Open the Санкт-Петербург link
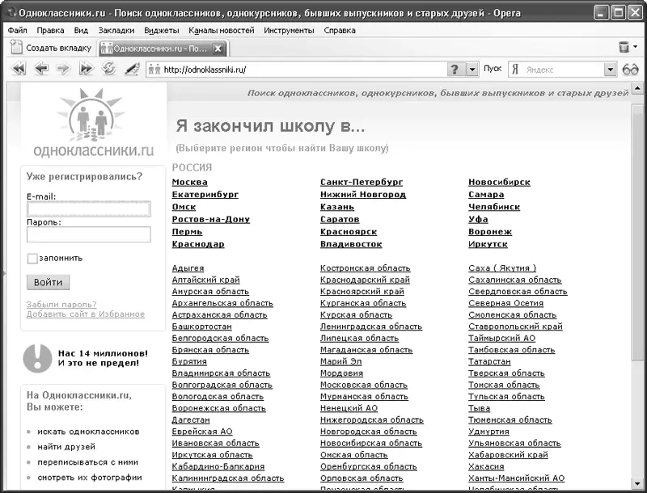This screenshot has height=493, width=647. click(x=361, y=183)
